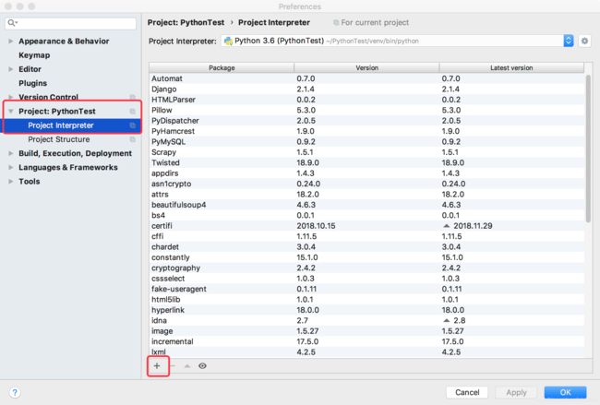Image resolution: width=600 pixels, height=405 pixels.
Task: Click the package list scrollbar
Action: pos(588,149)
